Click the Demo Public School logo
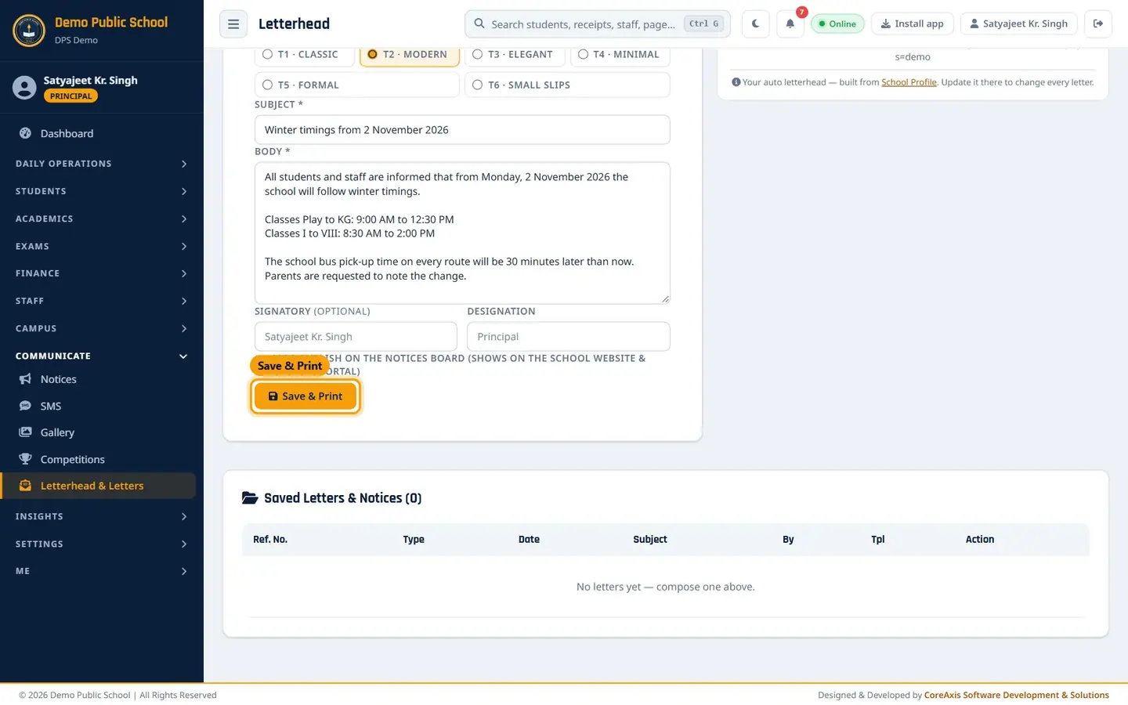 click(29, 31)
